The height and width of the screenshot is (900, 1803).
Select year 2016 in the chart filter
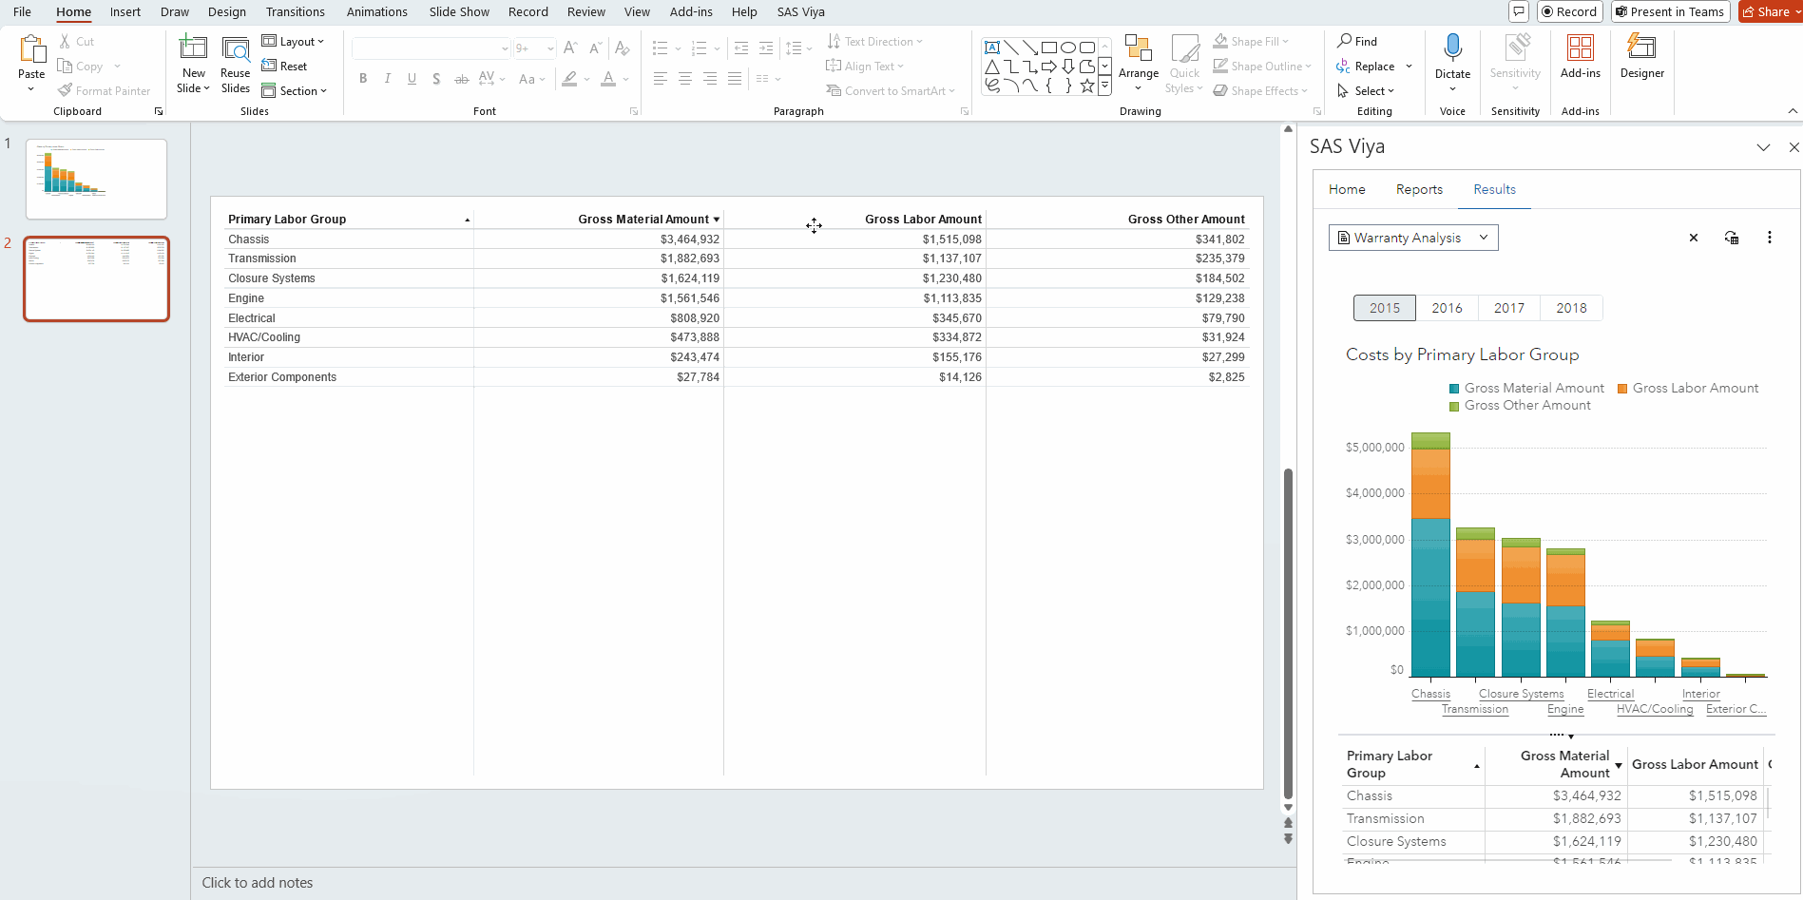click(x=1447, y=308)
